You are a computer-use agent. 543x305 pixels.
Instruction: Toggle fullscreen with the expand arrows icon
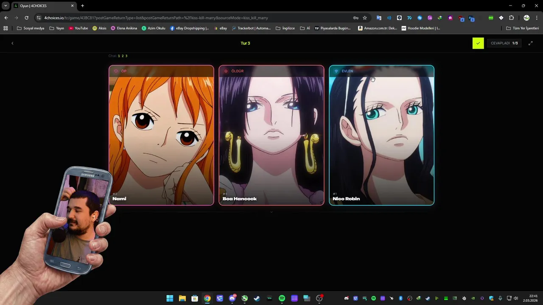click(x=530, y=43)
